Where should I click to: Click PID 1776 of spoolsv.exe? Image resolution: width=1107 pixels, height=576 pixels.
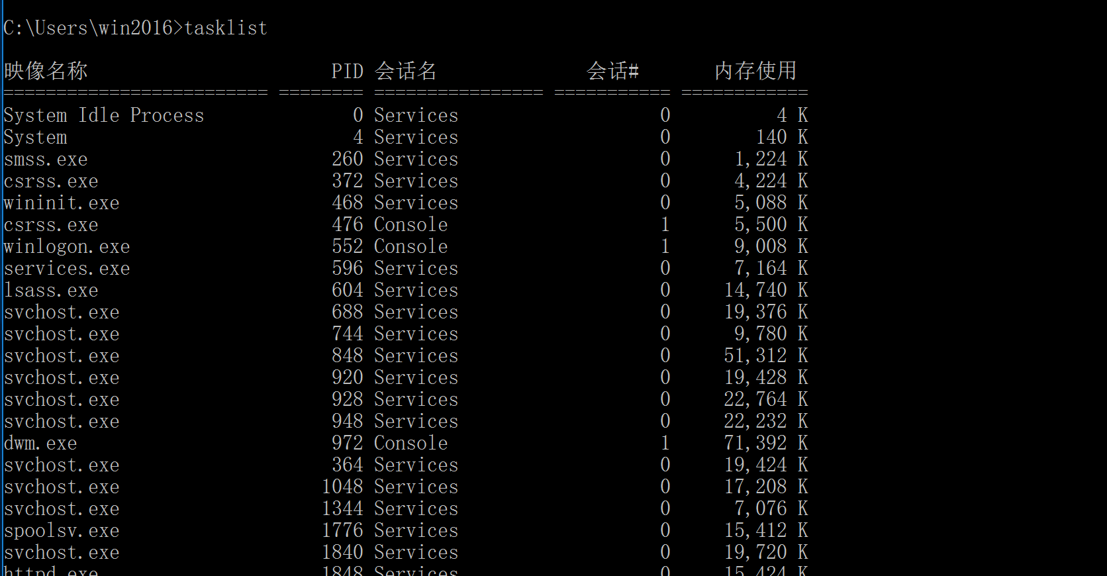tap(342, 530)
